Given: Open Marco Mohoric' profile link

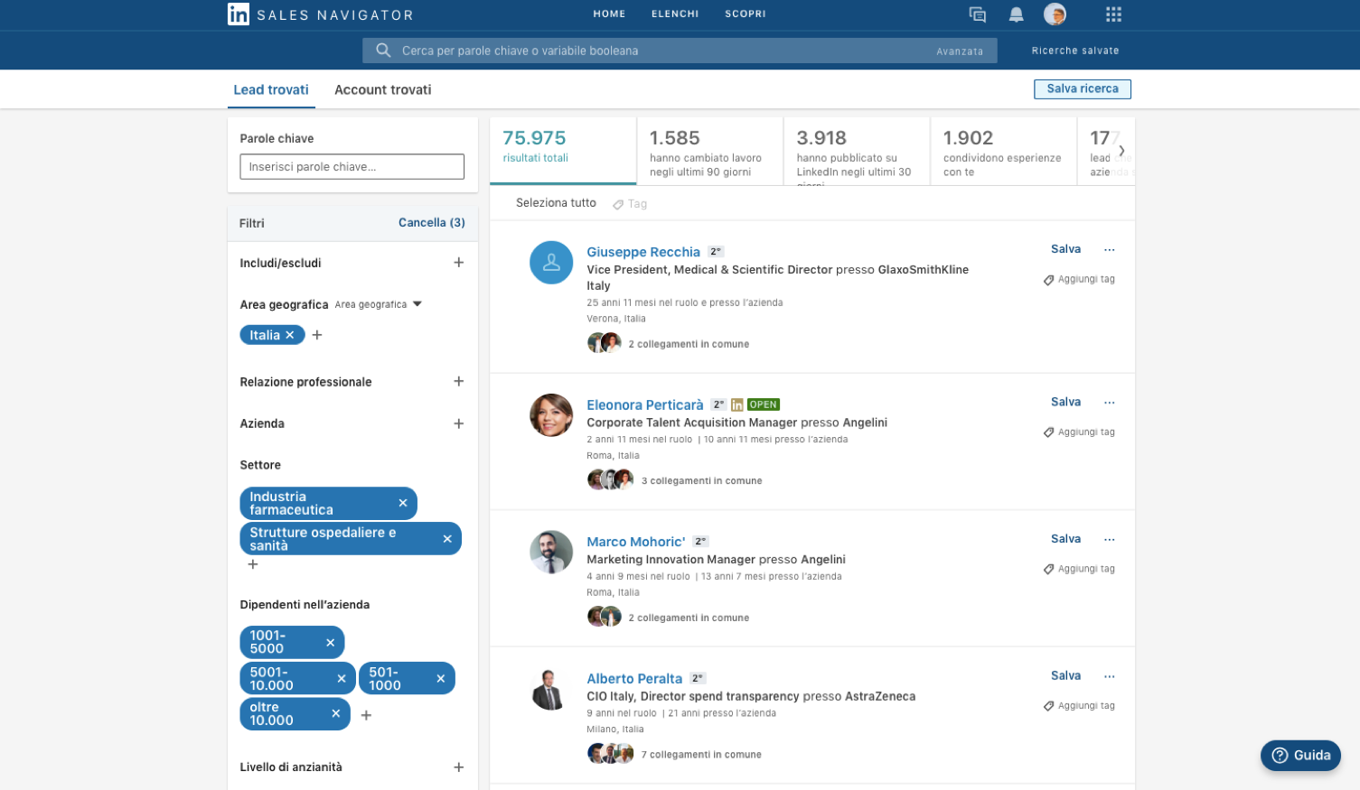Looking at the screenshot, I should tap(636, 542).
